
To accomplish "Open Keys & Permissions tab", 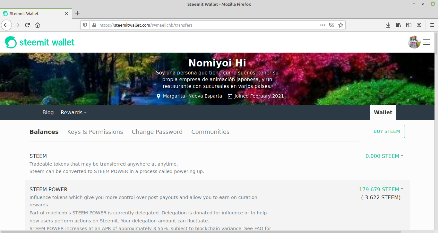I will (95, 132).
